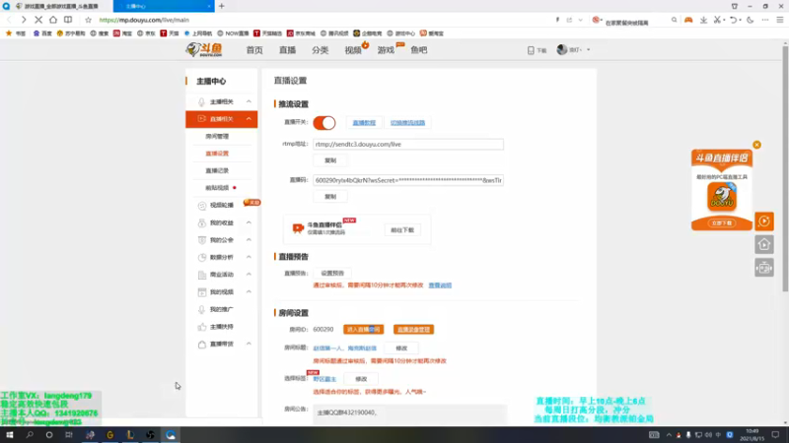Open the 游戏 navigation tab
The height and width of the screenshot is (443, 789).
pyautogui.click(x=386, y=50)
